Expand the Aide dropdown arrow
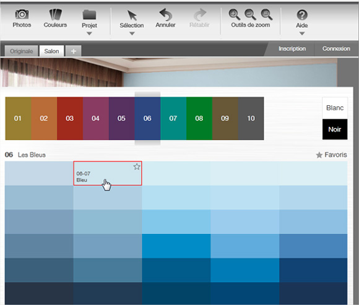The width and height of the screenshot is (359, 305). [x=302, y=33]
